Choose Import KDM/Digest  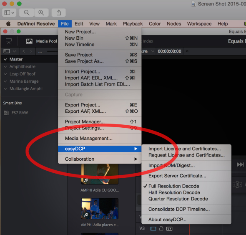tap(186, 165)
